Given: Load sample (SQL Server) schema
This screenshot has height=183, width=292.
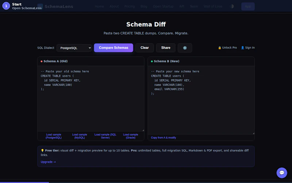Looking at the screenshot, I should 105,136.
